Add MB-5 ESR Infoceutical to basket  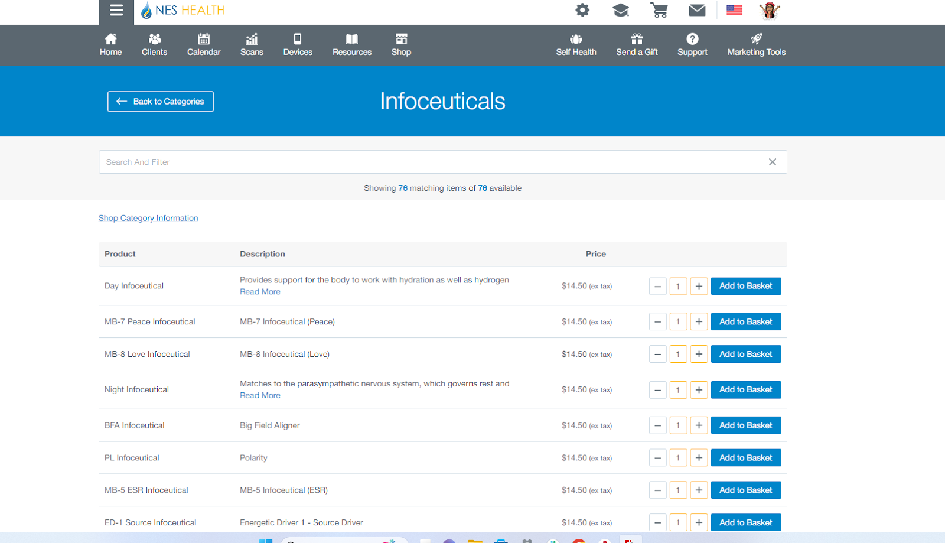click(746, 490)
